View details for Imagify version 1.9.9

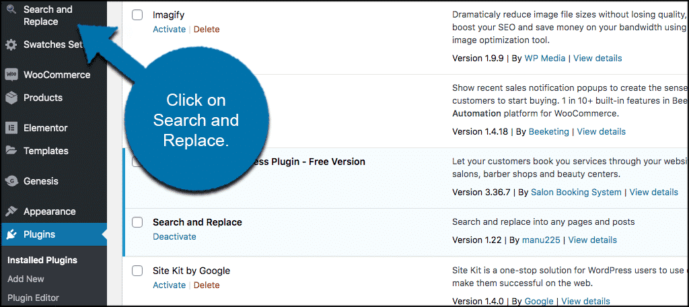point(597,58)
